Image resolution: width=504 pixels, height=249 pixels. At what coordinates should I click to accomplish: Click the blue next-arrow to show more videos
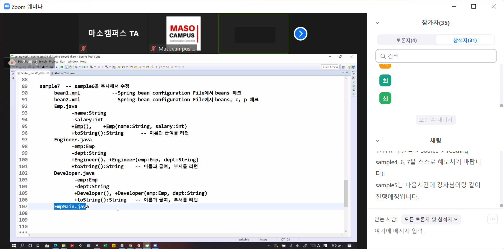(300, 34)
